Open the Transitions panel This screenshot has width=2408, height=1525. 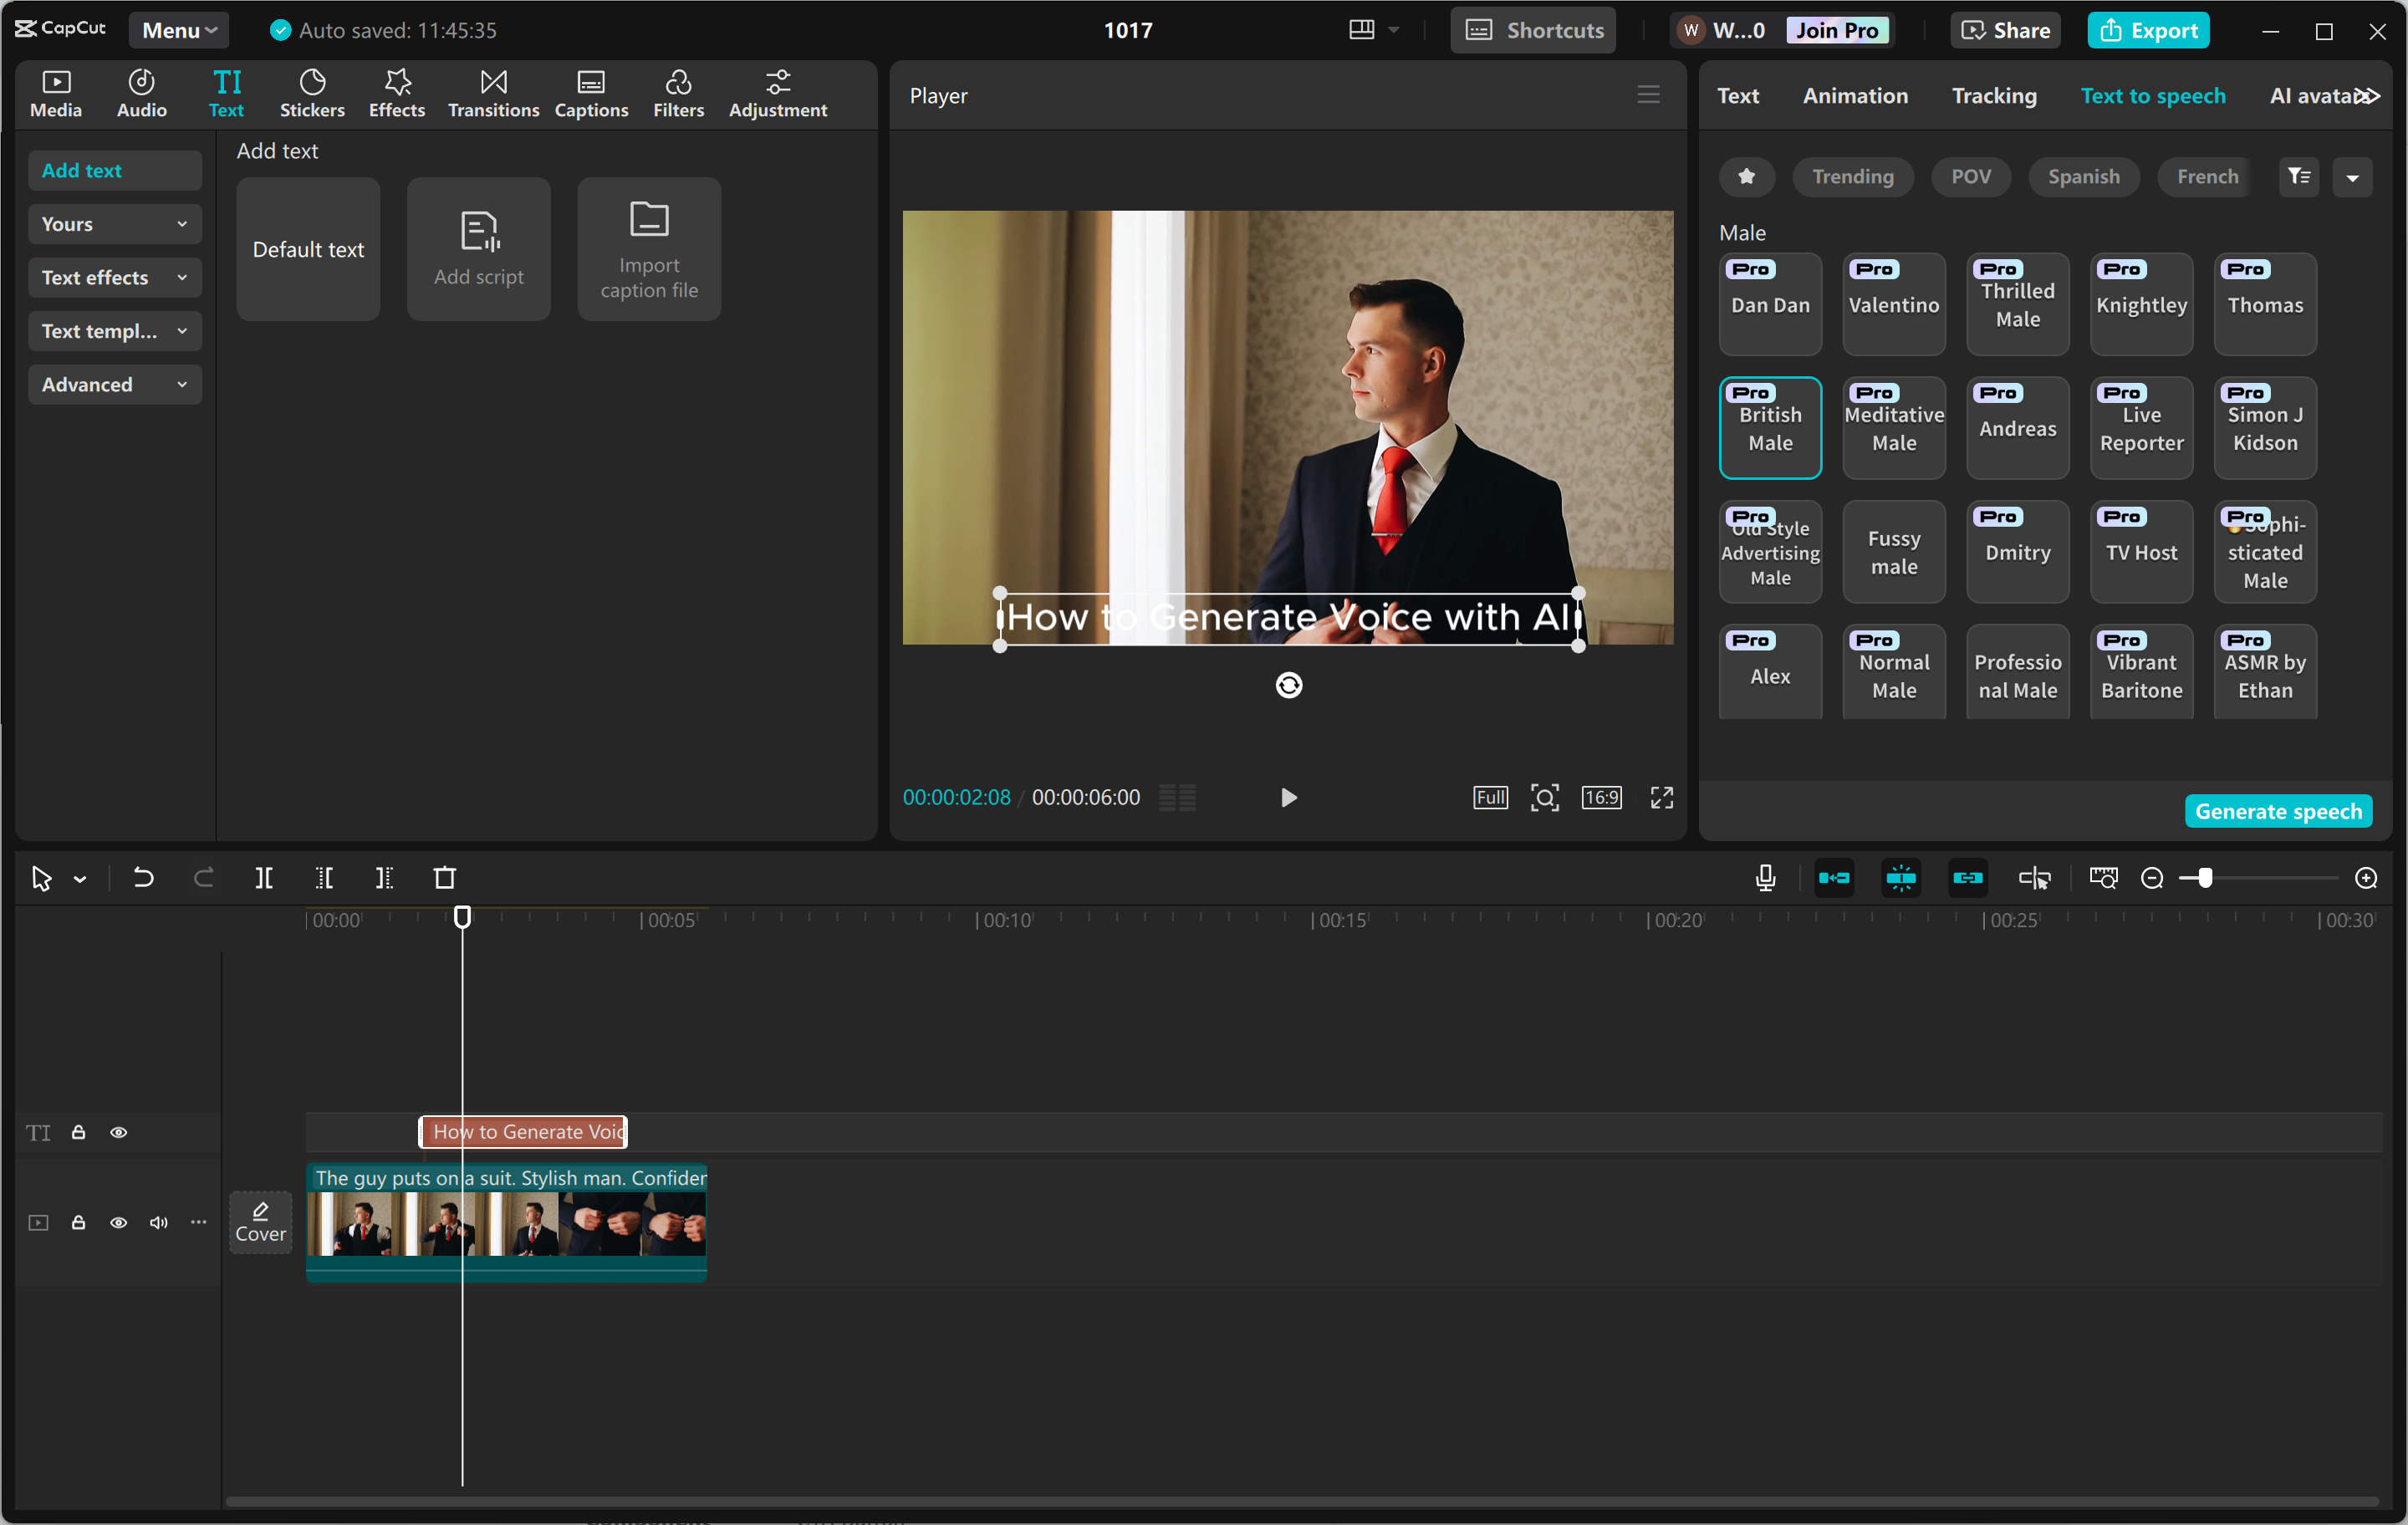pos(492,93)
